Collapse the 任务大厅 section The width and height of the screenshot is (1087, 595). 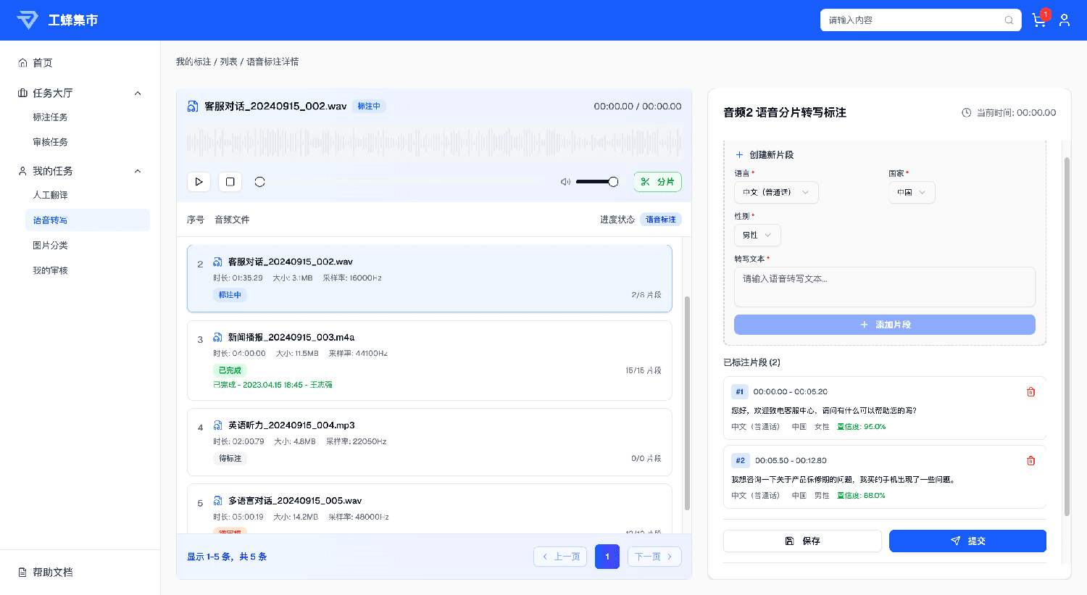[x=137, y=93]
